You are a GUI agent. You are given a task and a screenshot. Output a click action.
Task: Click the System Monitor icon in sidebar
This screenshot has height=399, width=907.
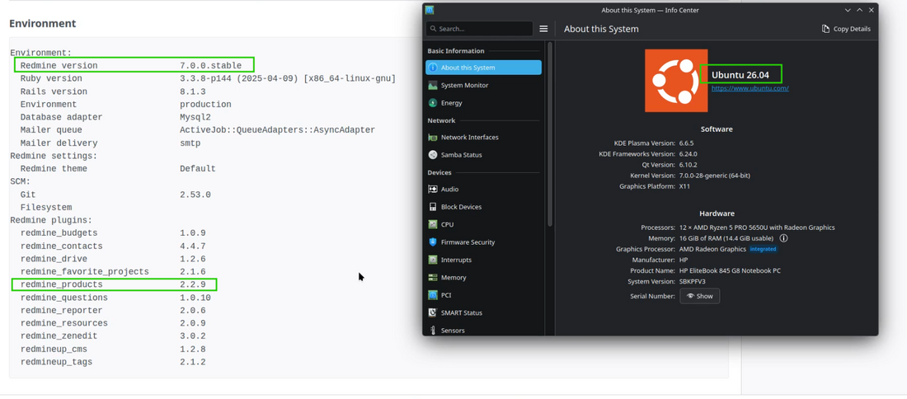pos(433,85)
